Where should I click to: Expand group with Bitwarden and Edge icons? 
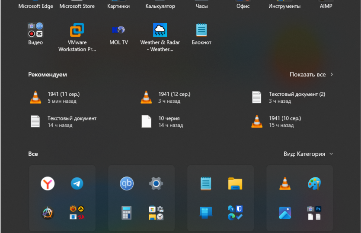(235, 213)
